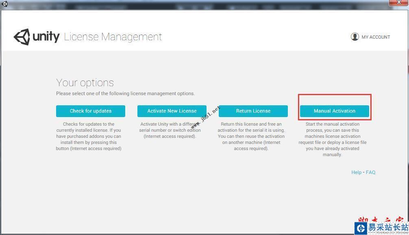
Task: Click the Unity window title bar icon
Action: 4,4
